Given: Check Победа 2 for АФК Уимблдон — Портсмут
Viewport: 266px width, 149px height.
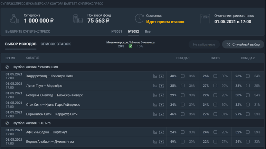Looking at the screenshot, I should [248, 132].
